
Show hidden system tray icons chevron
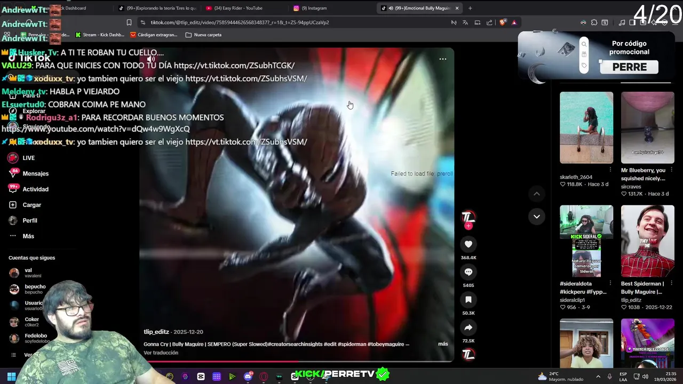[x=598, y=377]
